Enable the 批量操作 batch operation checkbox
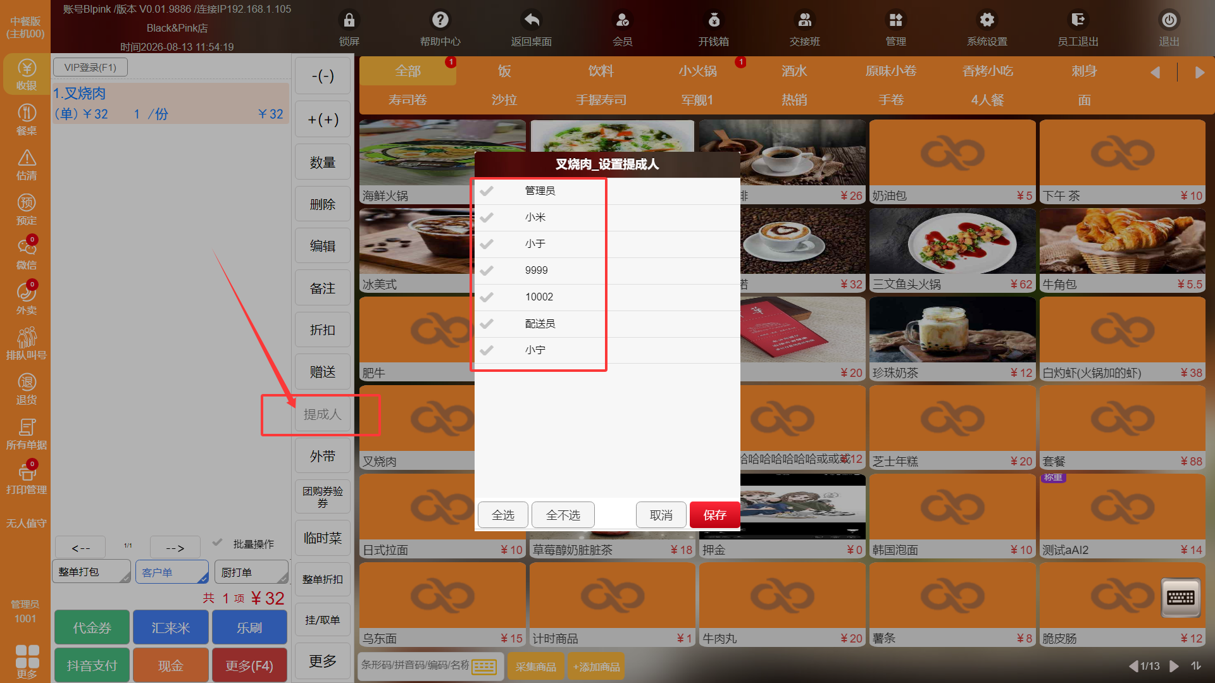The image size is (1215, 683). coord(218,543)
